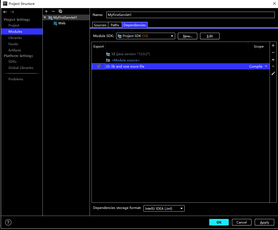Select Modules in the sidebar

[x=22, y=32]
